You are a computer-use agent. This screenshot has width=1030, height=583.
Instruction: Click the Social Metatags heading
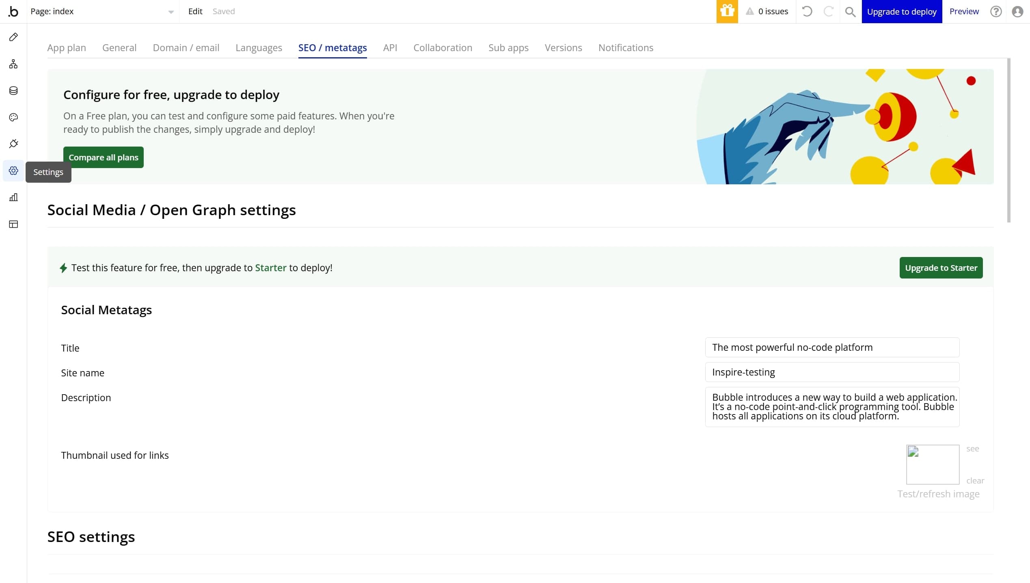[106, 310]
